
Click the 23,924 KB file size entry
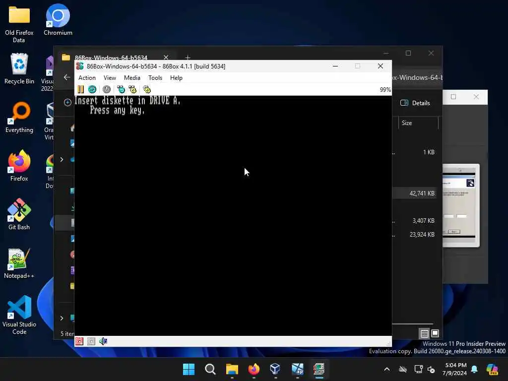[x=422, y=235]
